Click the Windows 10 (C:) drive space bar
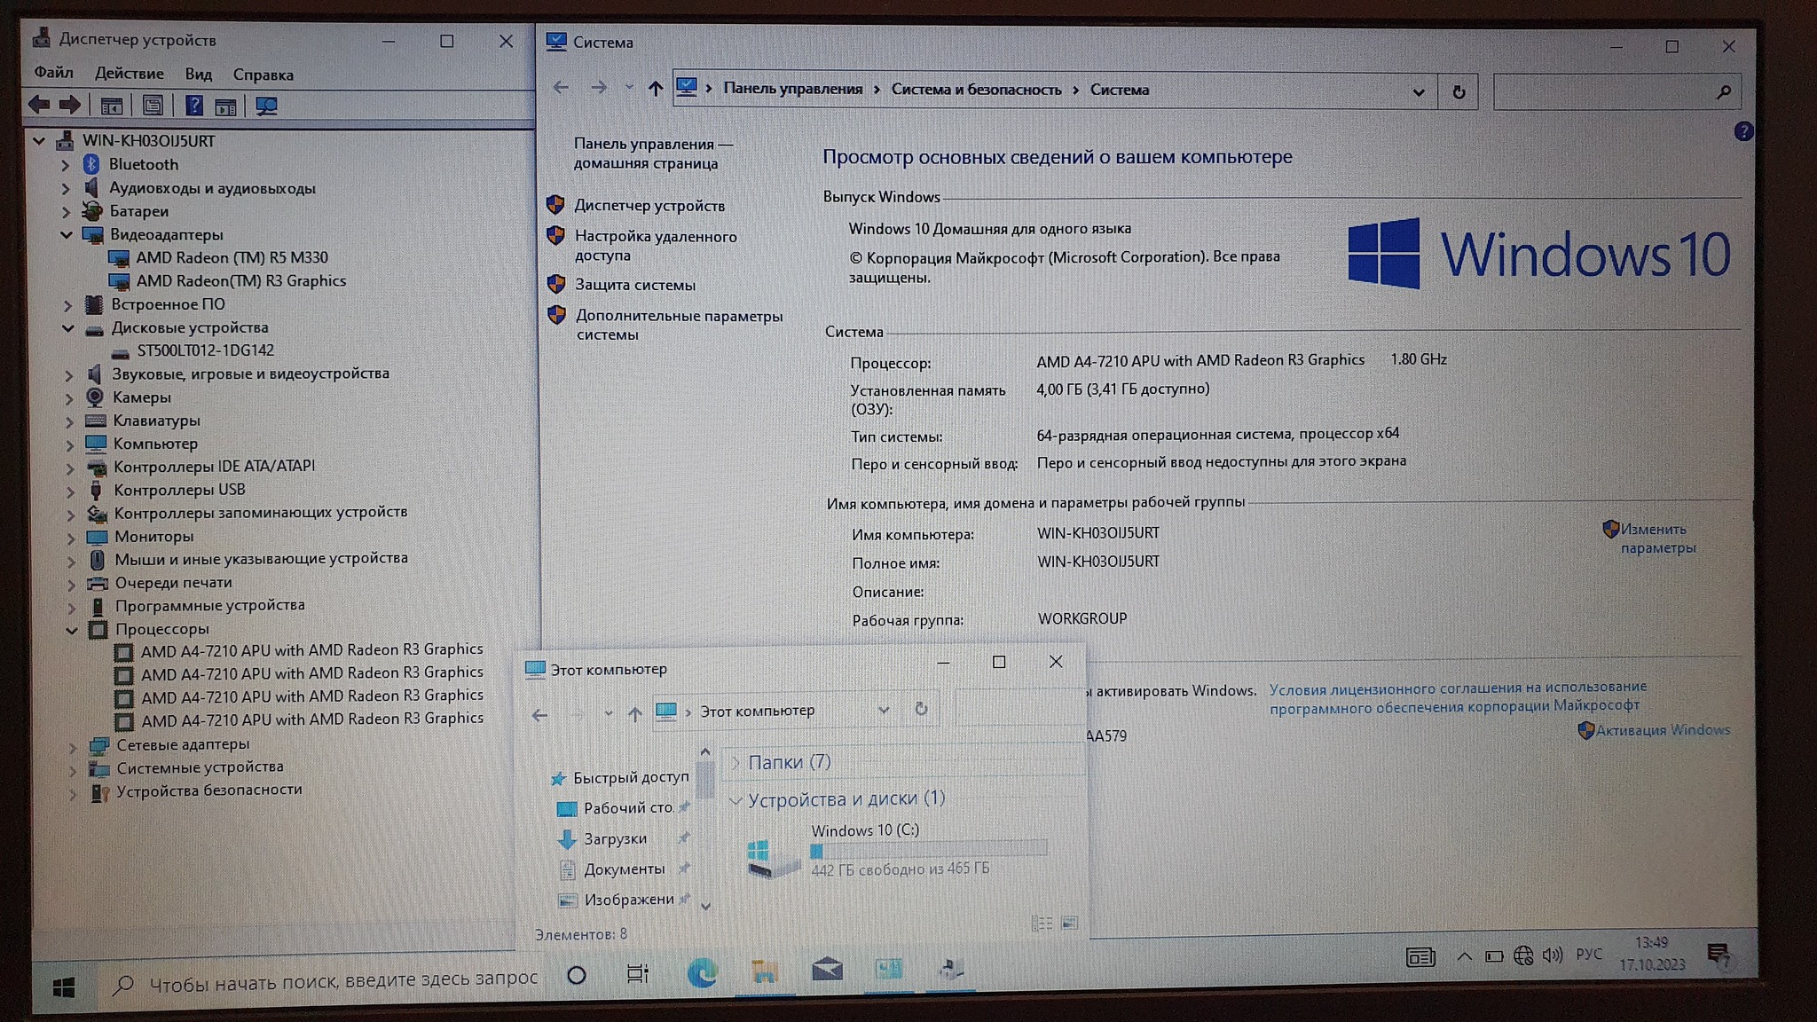This screenshot has height=1022, width=1817. 928,850
